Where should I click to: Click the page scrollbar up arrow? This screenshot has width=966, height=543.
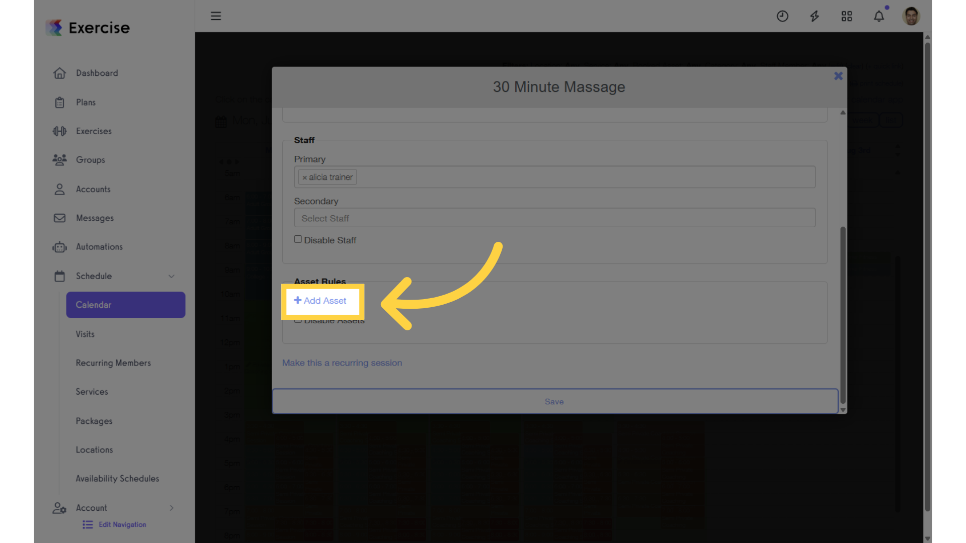928,37
